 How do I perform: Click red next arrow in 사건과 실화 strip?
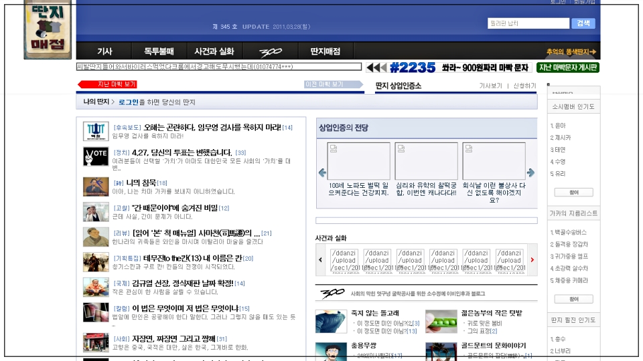point(532,259)
